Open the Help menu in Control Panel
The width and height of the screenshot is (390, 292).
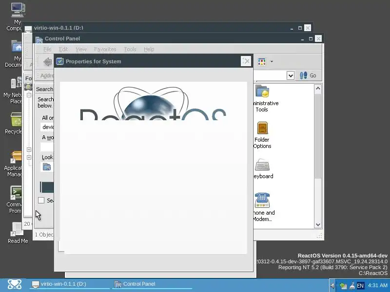(149, 49)
